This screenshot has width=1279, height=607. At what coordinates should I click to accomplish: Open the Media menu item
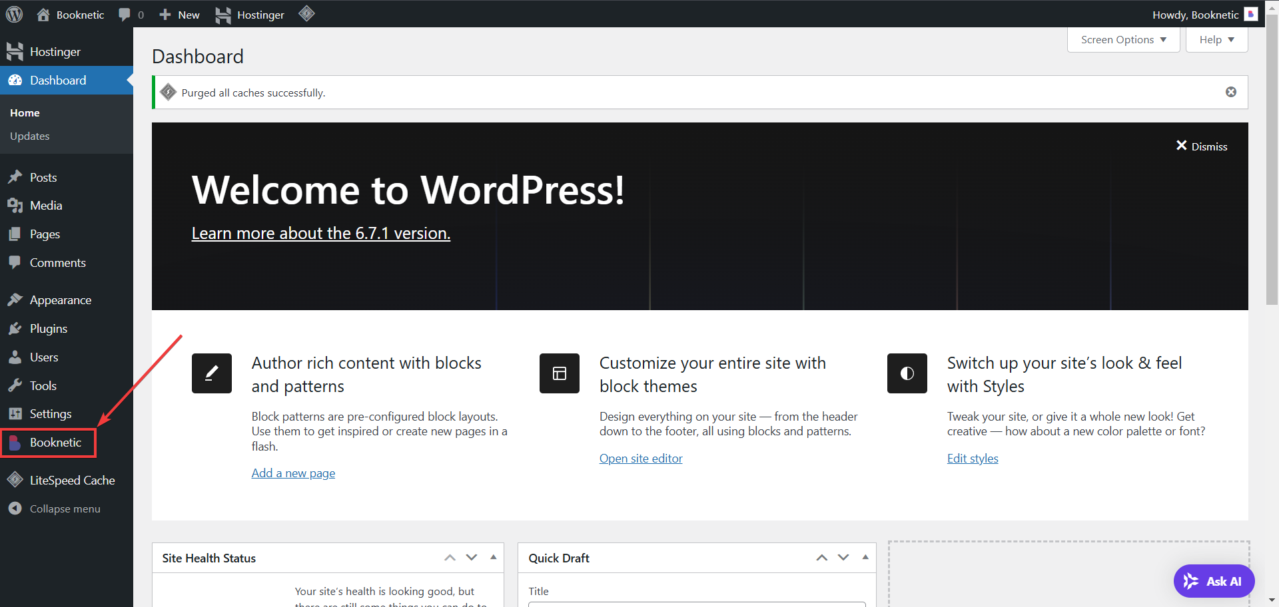tap(67, 206)
